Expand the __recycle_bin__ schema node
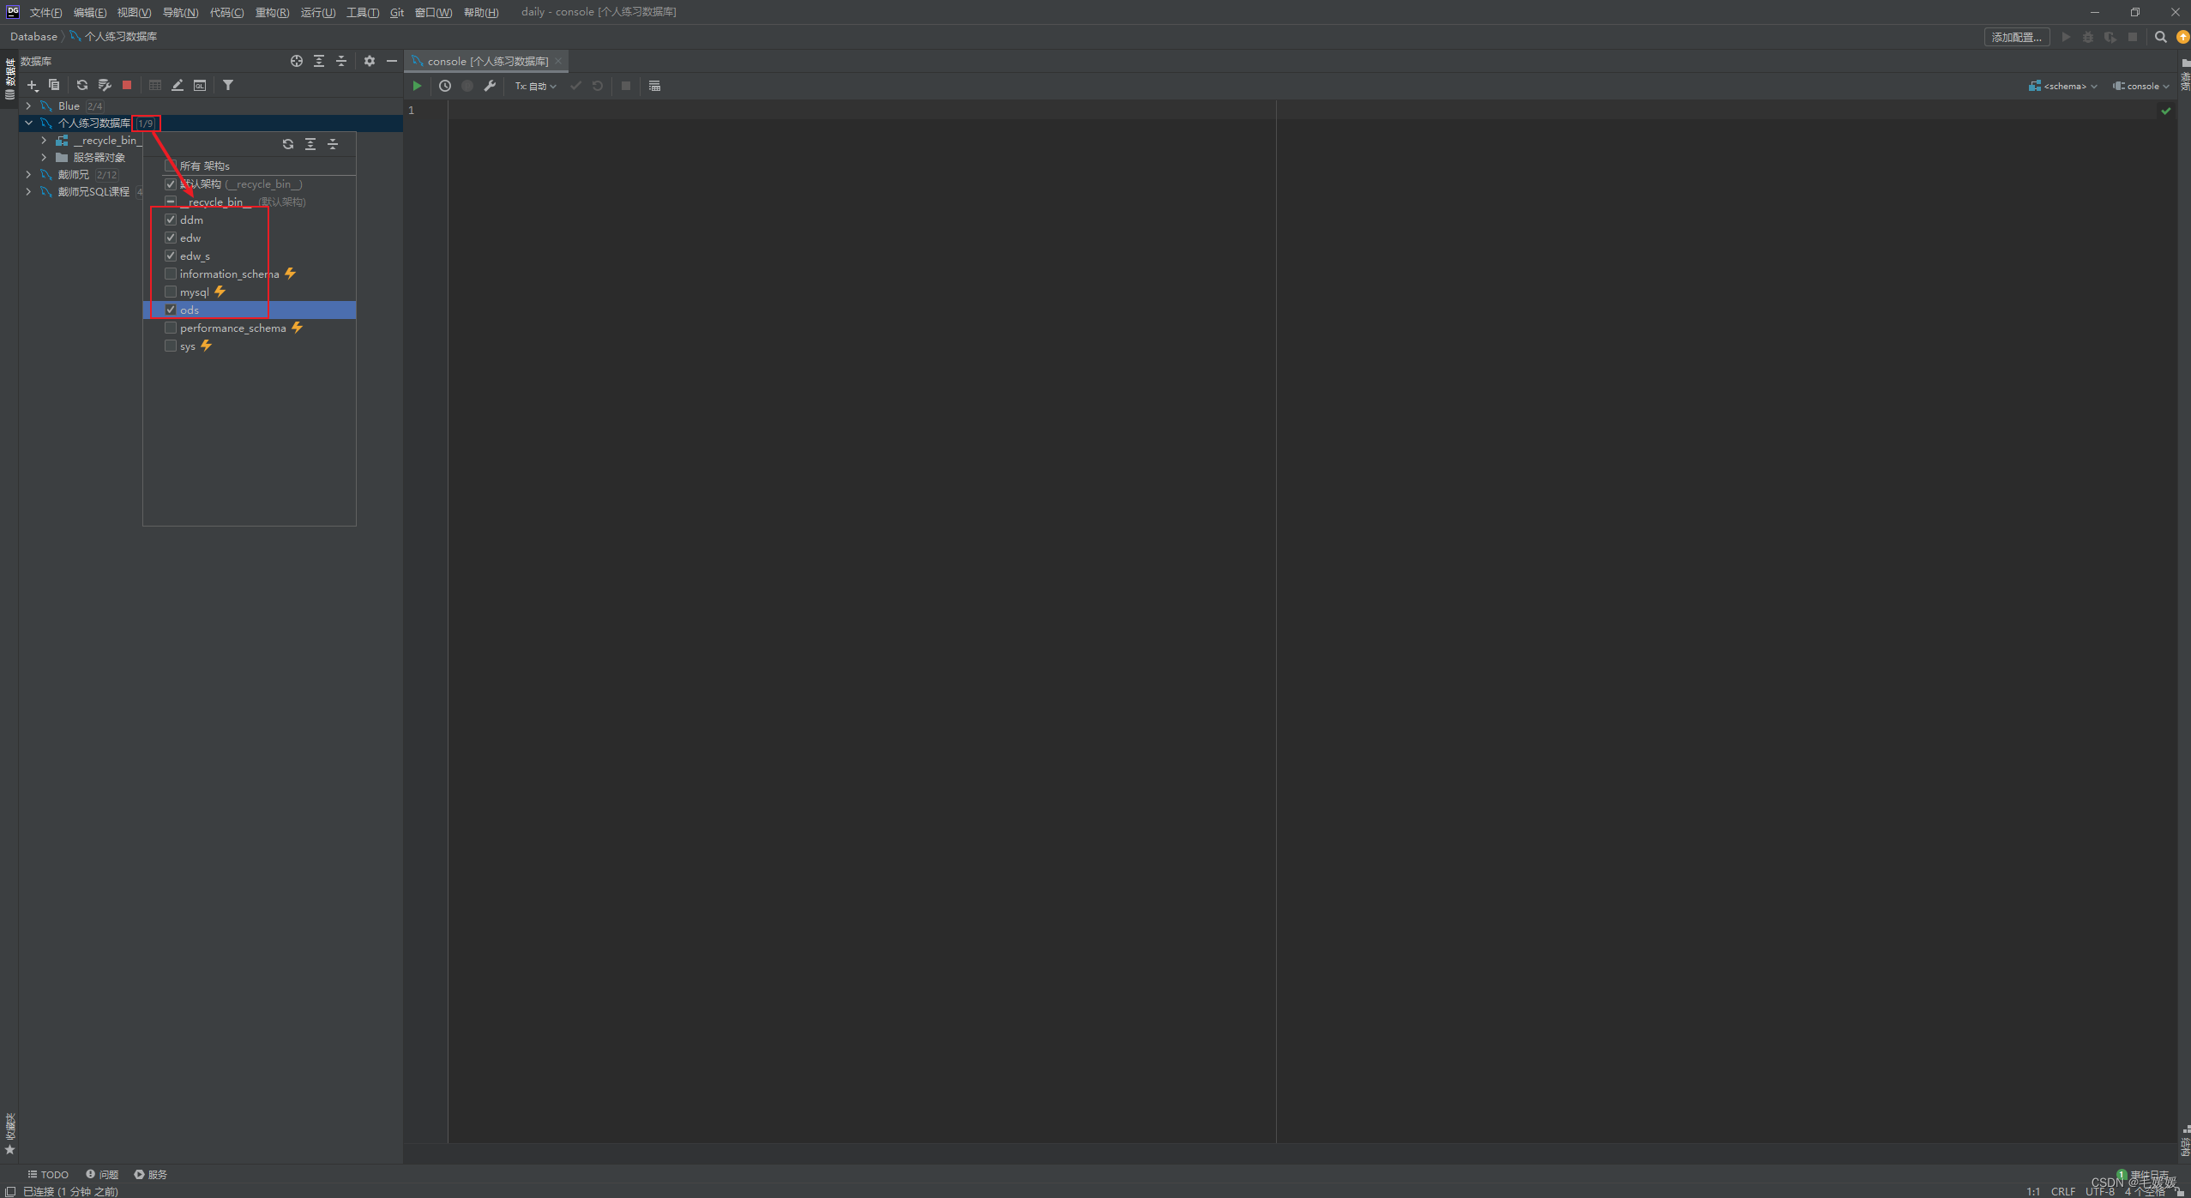The width and height of the screenshot is (2191, 1198). [44, 140]
